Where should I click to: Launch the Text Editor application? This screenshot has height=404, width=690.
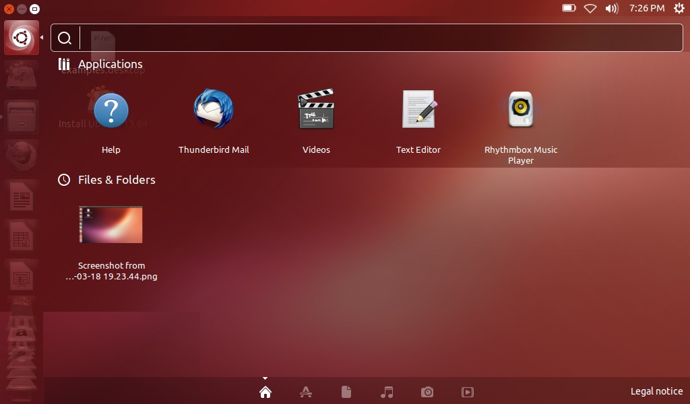(x=418, y=109)
